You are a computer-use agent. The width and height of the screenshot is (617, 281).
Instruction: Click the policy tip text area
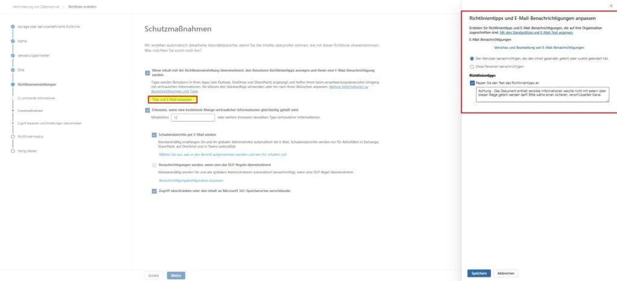click(542, 94)
